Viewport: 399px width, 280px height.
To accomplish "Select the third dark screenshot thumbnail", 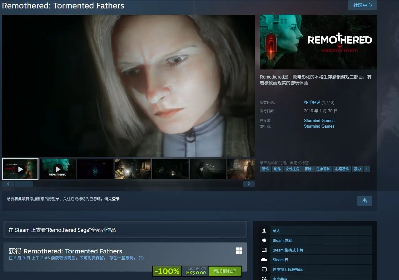I will click(95, 169).
